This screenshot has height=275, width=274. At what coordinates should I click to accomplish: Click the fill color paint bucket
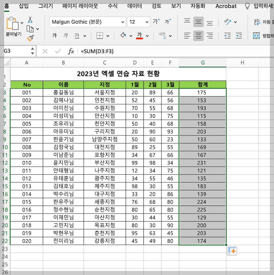click(x=123, y=35)
